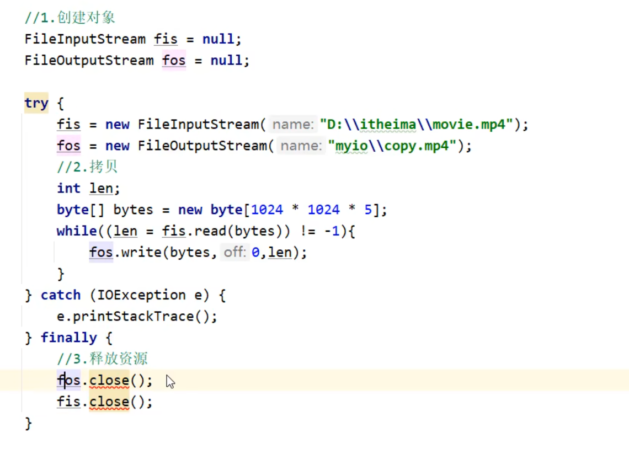This screenshot has height=449, width=629.
Task: Place cursor in the "myio\\copy.mp4" string
Action: coord(392,146)
